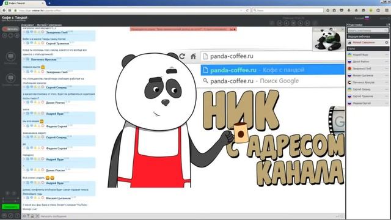Go back with the browser back arrow
The height and width of the screenshot is (220, 391).
(4, 10)
